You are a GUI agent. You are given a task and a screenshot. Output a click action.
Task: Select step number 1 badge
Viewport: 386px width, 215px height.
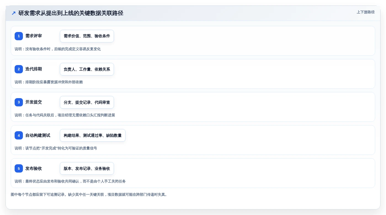pos(19,36)
